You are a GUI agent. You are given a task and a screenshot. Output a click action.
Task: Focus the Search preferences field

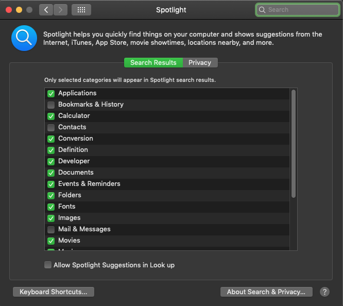click(297, 10)
